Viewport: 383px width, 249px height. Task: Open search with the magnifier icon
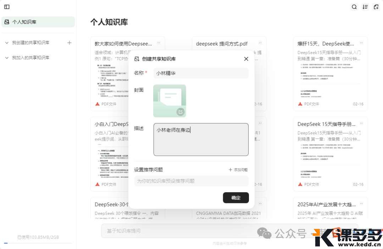tap(354, 7)
